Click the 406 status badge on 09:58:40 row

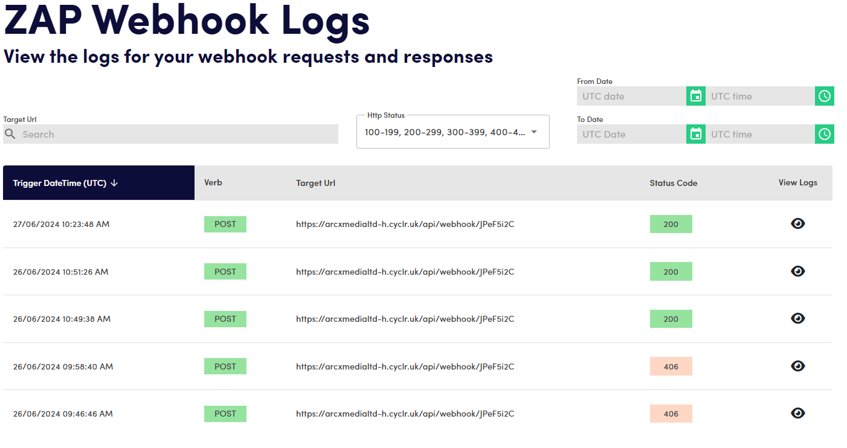pyautogui.click(x=671, y=366)
